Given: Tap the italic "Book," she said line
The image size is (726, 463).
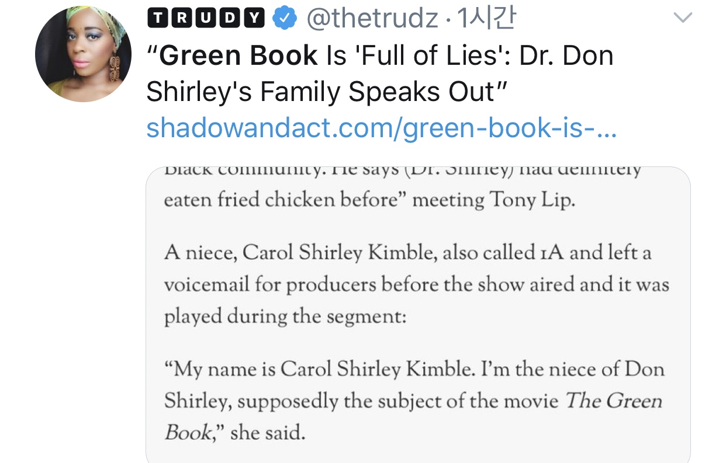Looking at the screenshot, I should (x=234, y=433).
